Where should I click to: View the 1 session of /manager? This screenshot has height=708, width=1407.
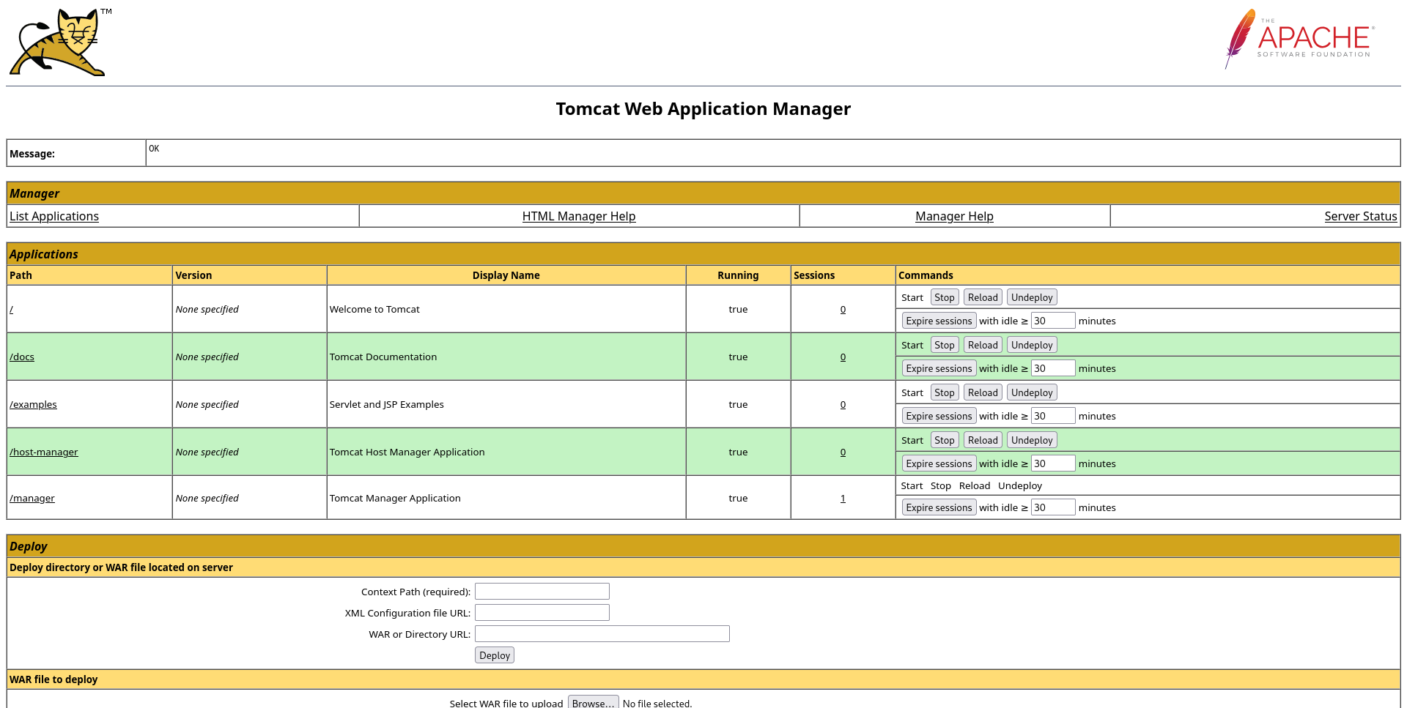click(x=843, y=498)
